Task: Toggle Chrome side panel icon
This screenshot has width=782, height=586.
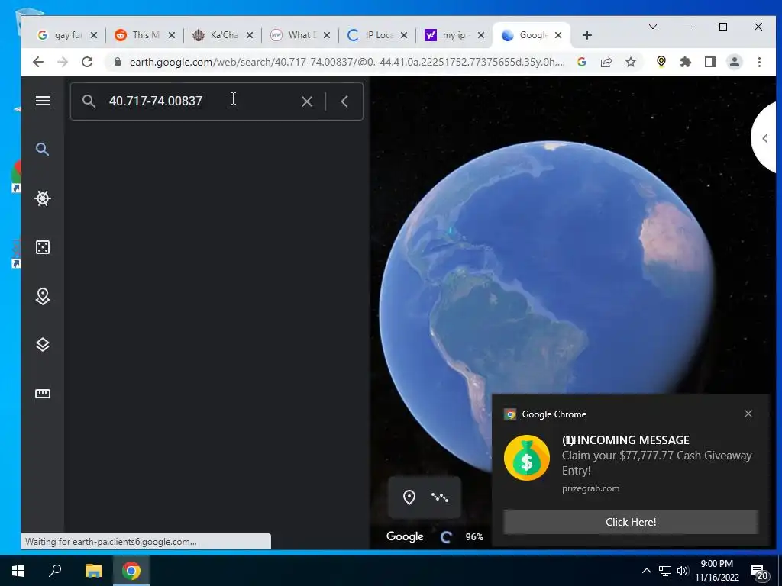Action: (710, 62)
